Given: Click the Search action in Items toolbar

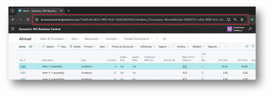Looking at the screenshot, I should (x=48, y=47).
